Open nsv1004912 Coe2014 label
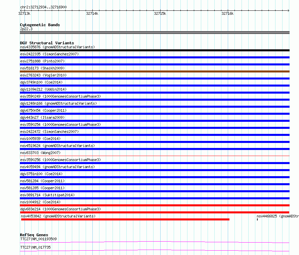Viewport: 299px width, 255px height. pos(40,202)
